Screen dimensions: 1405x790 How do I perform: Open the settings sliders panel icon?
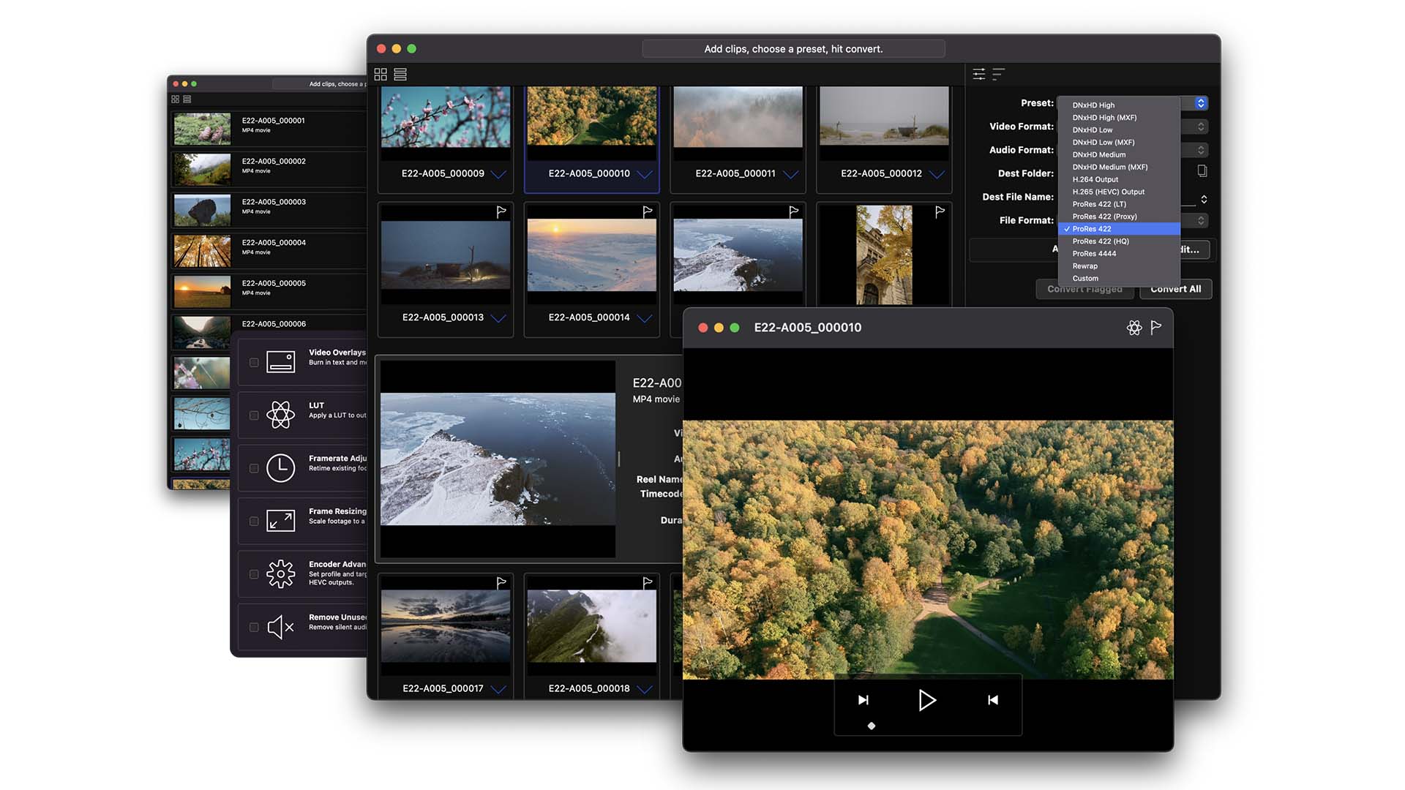tap(979, 74)
